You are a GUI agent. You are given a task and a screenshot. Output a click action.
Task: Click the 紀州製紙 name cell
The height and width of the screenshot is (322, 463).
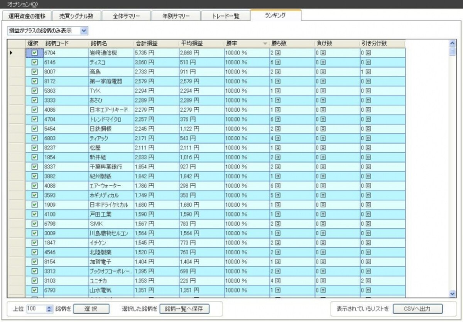[x=111, y=176]
